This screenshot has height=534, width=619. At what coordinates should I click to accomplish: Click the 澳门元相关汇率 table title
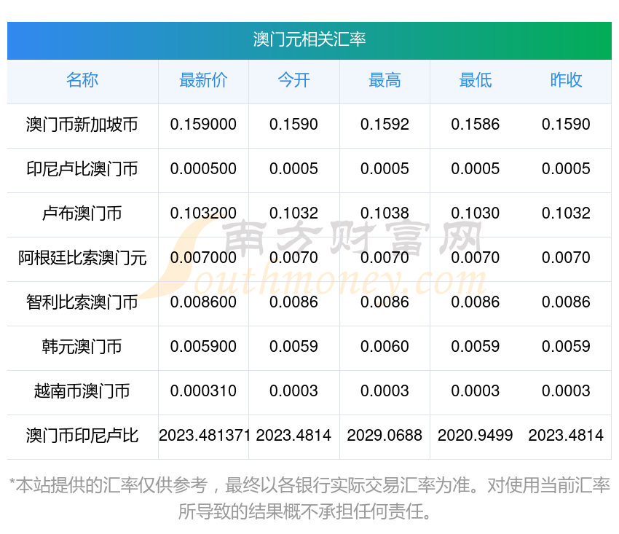(x=309, y=39)
